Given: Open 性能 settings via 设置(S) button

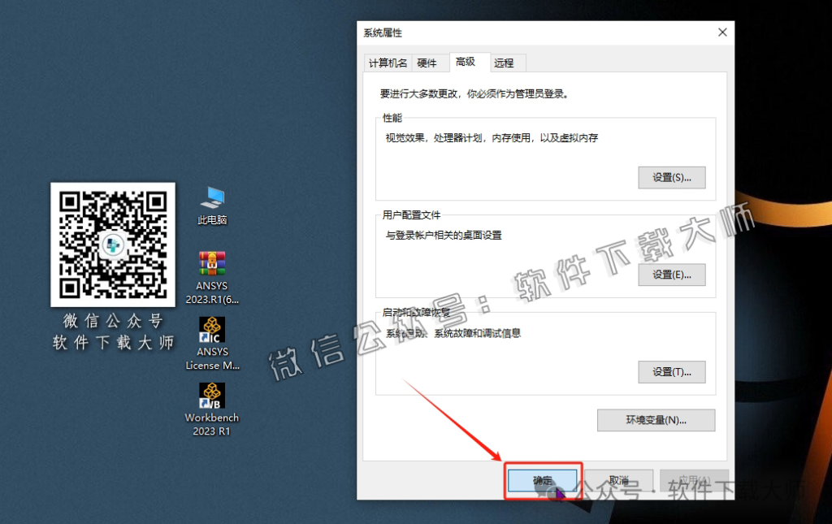Looking at the screenshot, I should [672, 177].
